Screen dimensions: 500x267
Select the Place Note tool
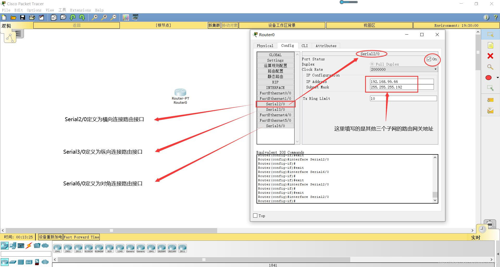click(490, 45)
